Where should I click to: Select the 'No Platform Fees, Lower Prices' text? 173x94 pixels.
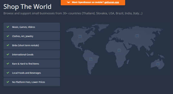pos(28,82)
